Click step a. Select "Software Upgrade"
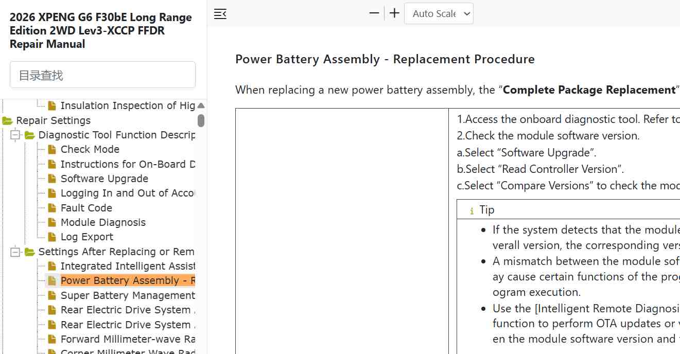This screenshot has height=354, width=680. (x=527, y=152)
